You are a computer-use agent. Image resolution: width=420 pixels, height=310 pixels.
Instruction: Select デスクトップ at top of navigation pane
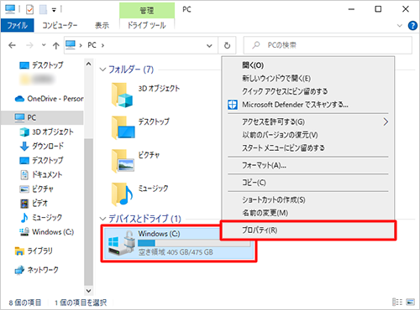tap(41, 65)
